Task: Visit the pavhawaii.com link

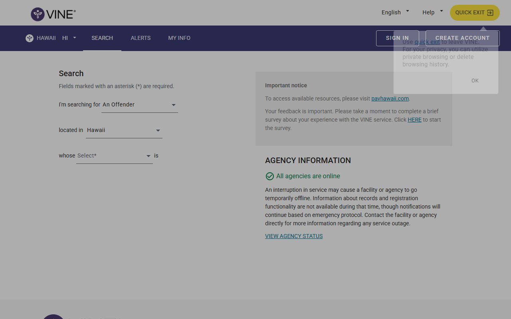Action: coord(390,98)
